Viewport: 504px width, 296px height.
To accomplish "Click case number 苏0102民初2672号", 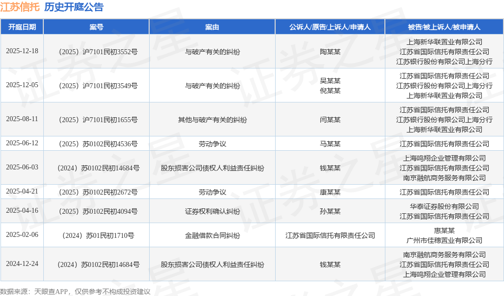I will [x=110, y=192].
